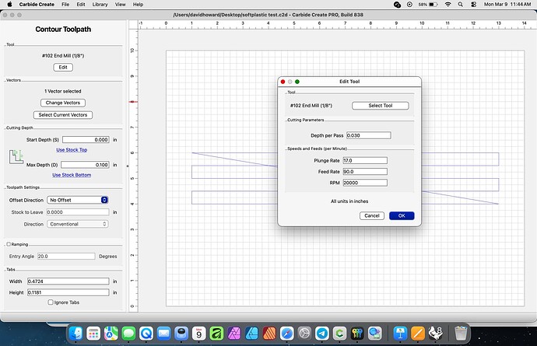Open Keychain keys app in dock
Viewport: 537px width, 346px height.
click(x=357, y=333)
